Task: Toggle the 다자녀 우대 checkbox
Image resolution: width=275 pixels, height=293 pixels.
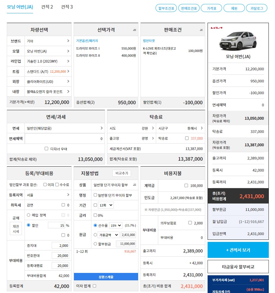Action: 46,149
